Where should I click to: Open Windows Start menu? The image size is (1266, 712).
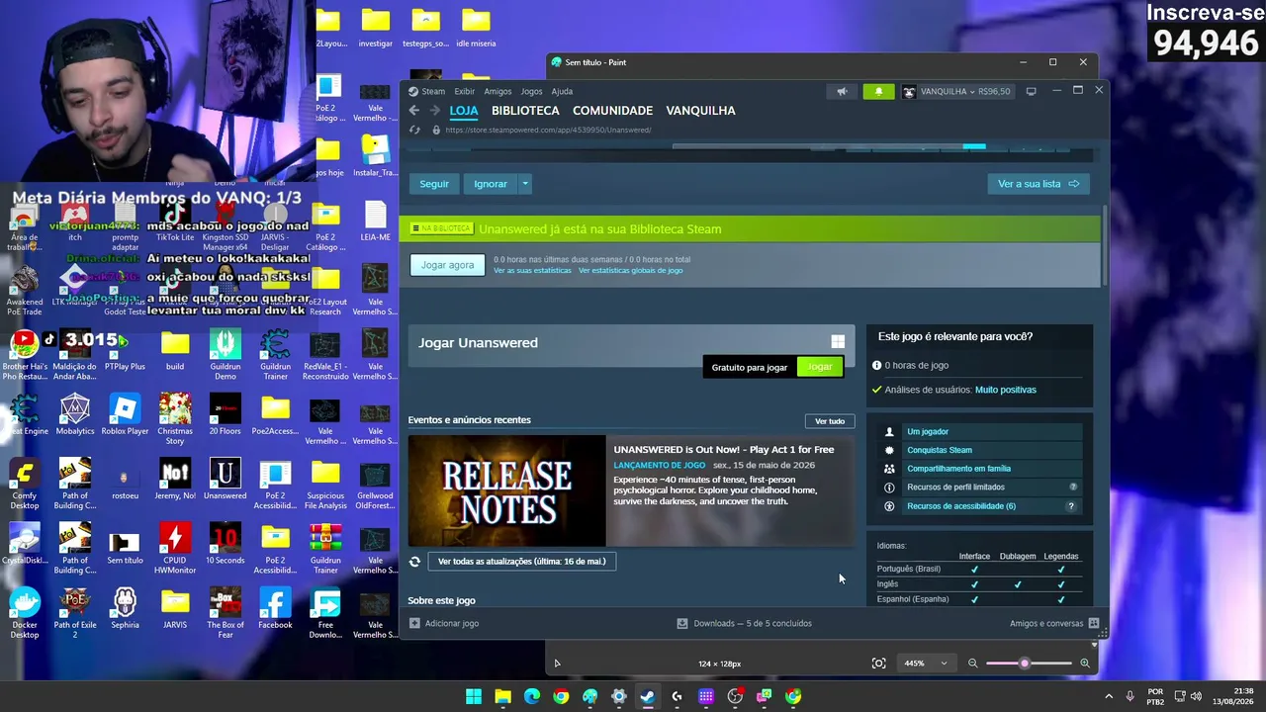click(x=474, y=696)
